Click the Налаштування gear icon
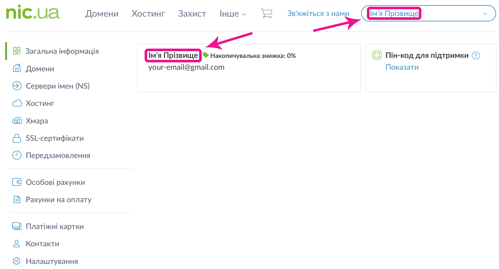 coord(17,261)
